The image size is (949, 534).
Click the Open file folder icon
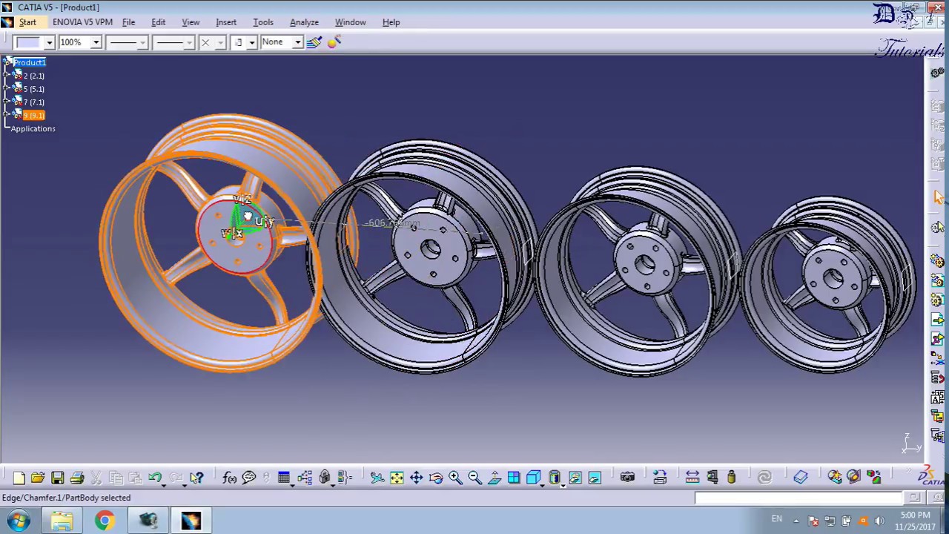(38, 478)
